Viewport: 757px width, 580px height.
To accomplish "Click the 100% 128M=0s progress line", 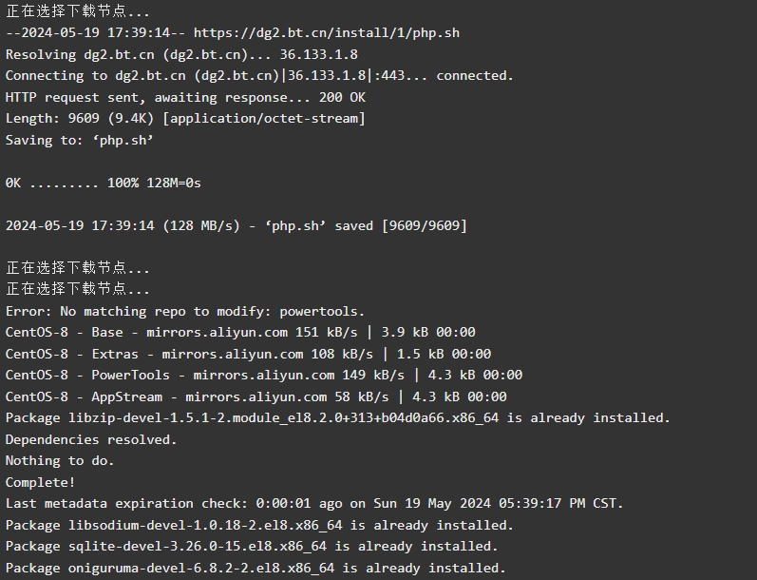I will (x=103, y=183).
